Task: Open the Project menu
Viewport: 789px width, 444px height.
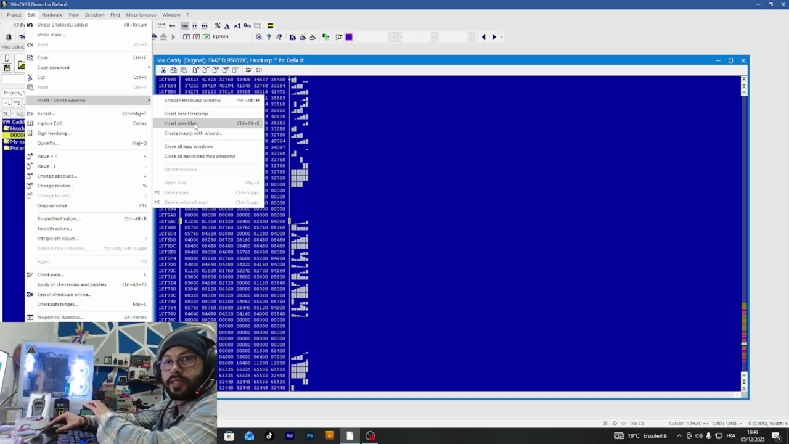Action: tap(14, 15)
